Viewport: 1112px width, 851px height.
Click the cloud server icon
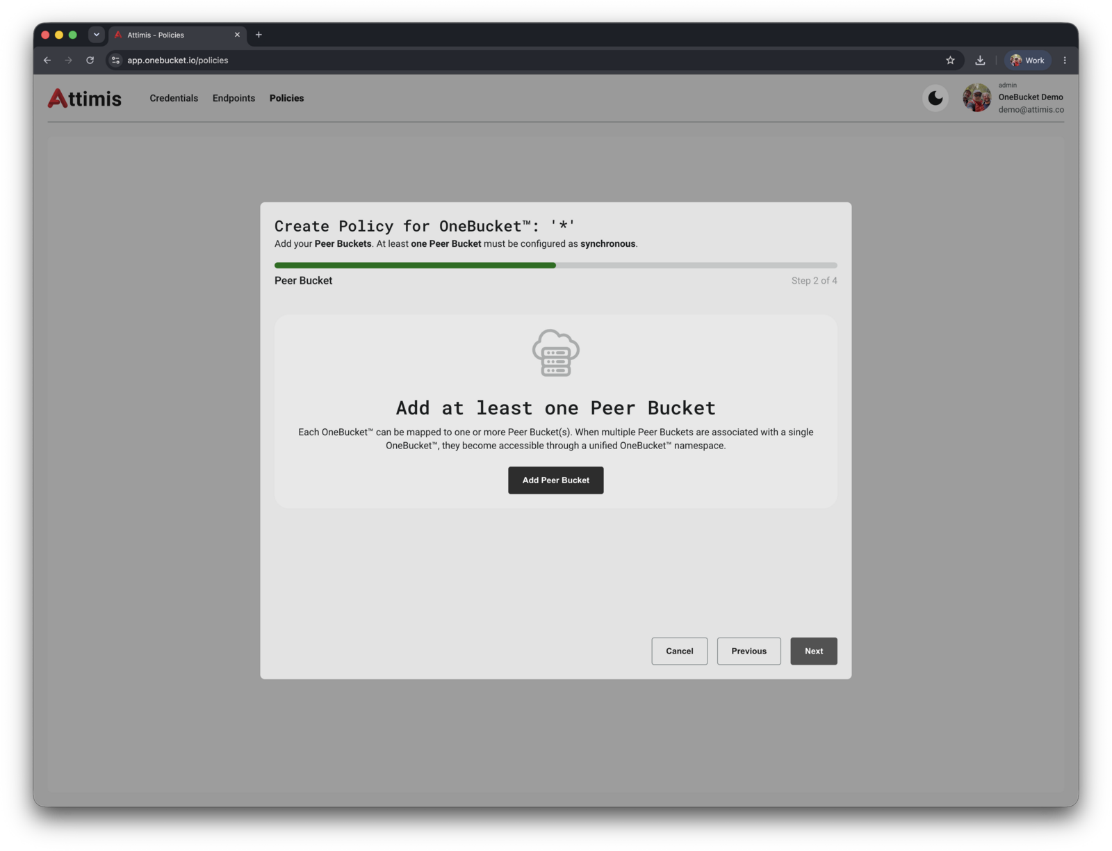pos(555,352)
